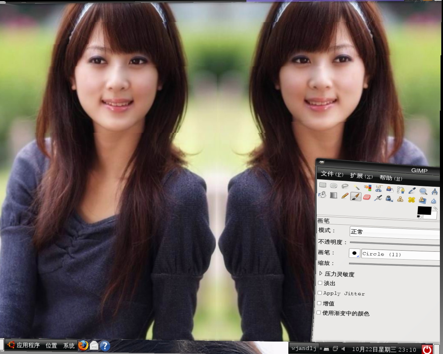Click the red power shutdown button
Viewport: 443px width, 354px height.
(427, 349)
